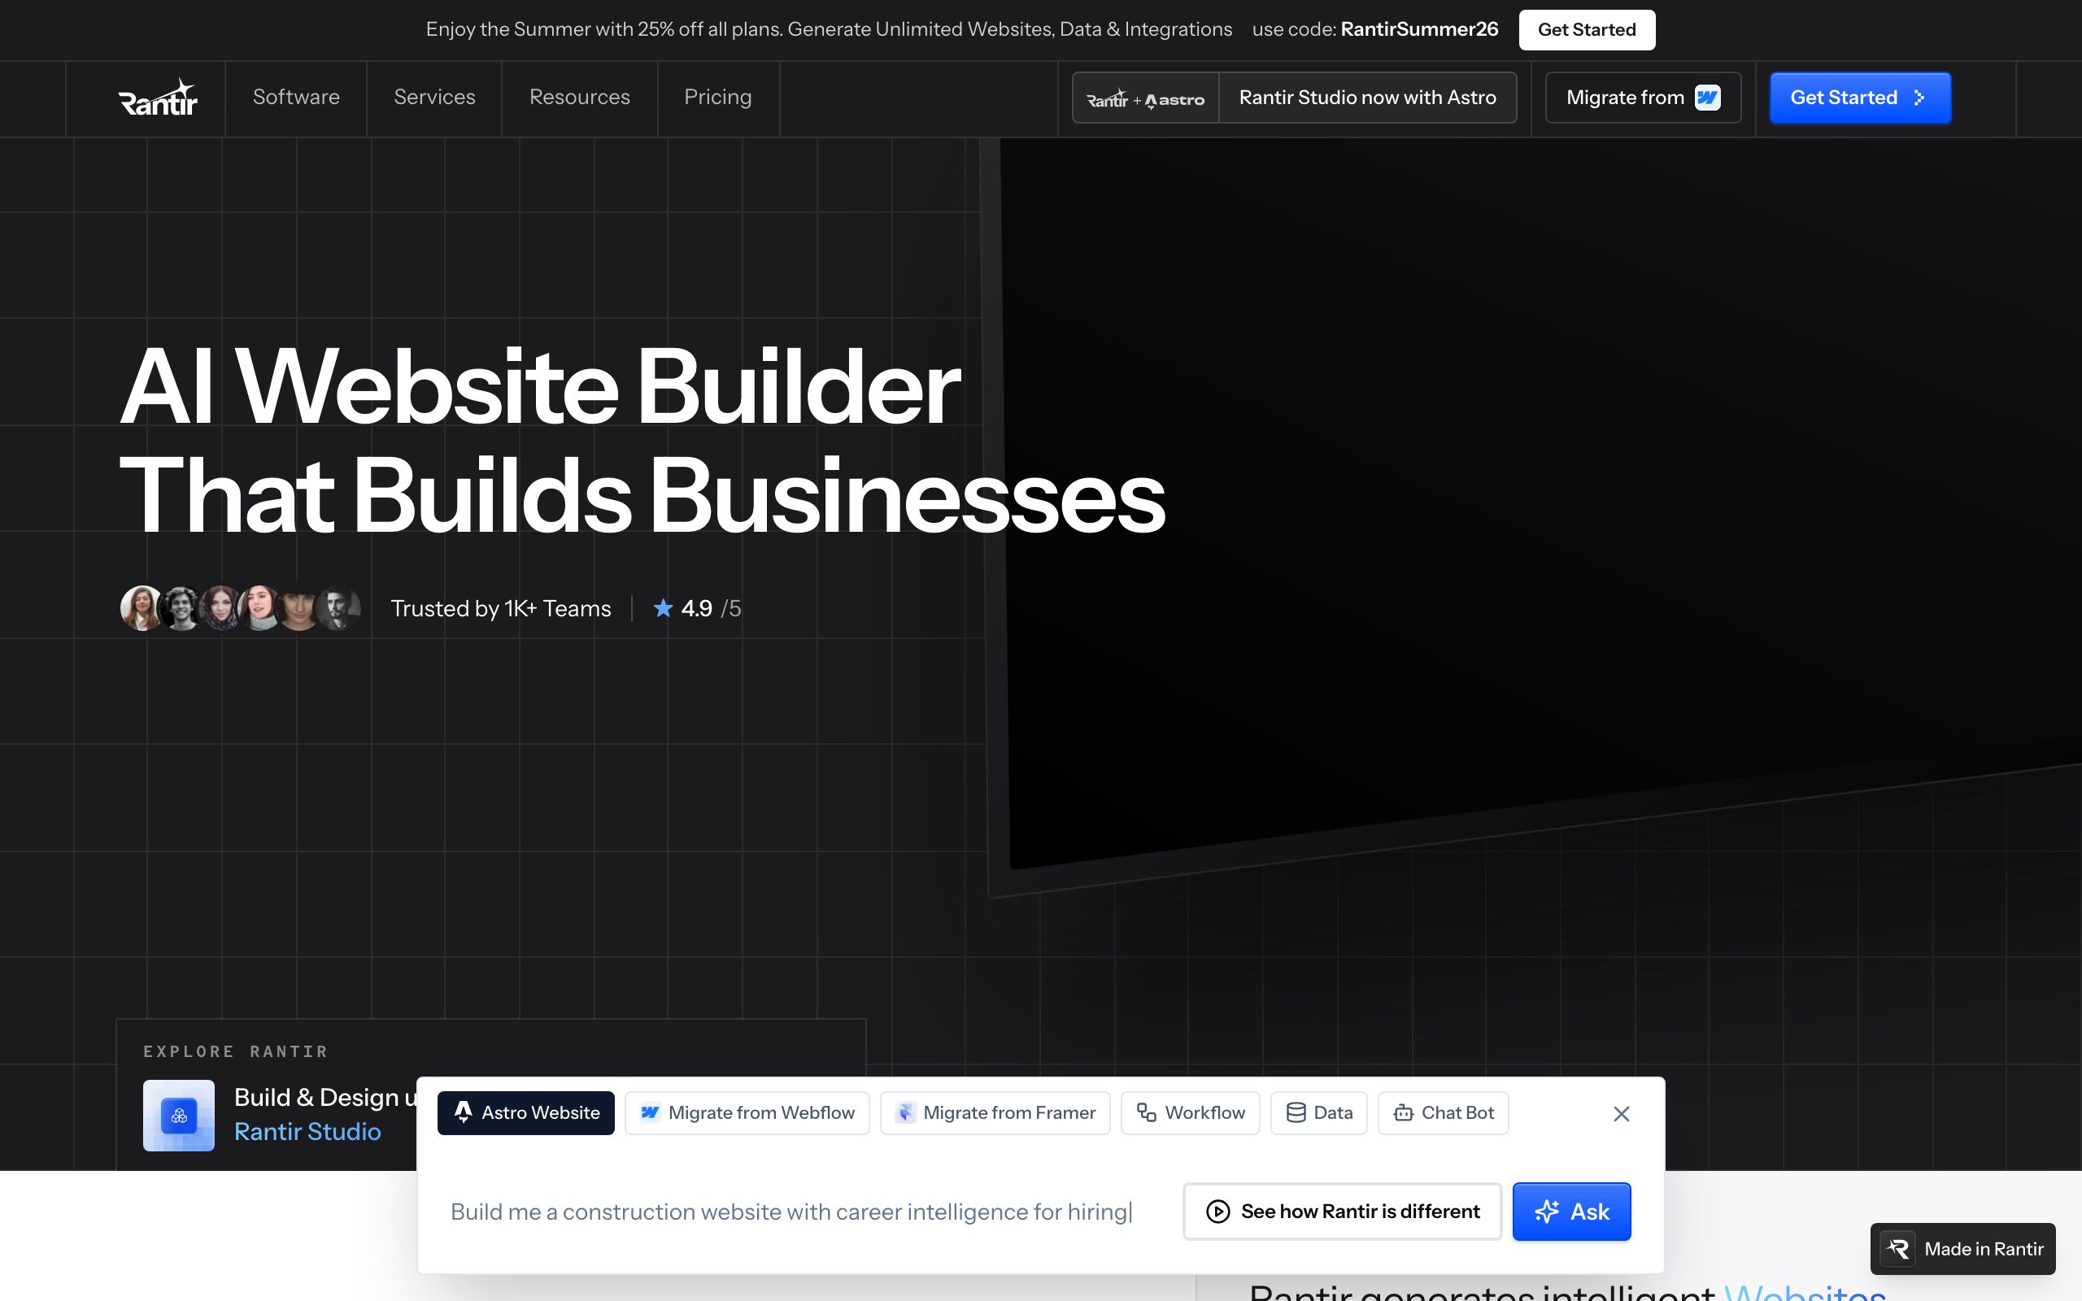Click the RantirSummer26 promo code text
Image resolution: width=2082 pixels, height=1301 pixels.
pyautogui.click(x=1418, y=29)
